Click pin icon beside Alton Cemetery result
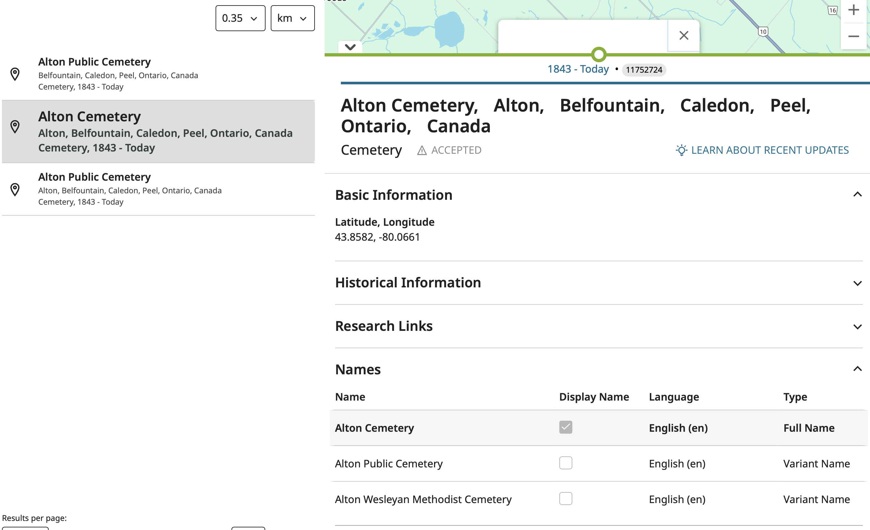The width and height of the screenshot is (870, 530). point(15,127)
